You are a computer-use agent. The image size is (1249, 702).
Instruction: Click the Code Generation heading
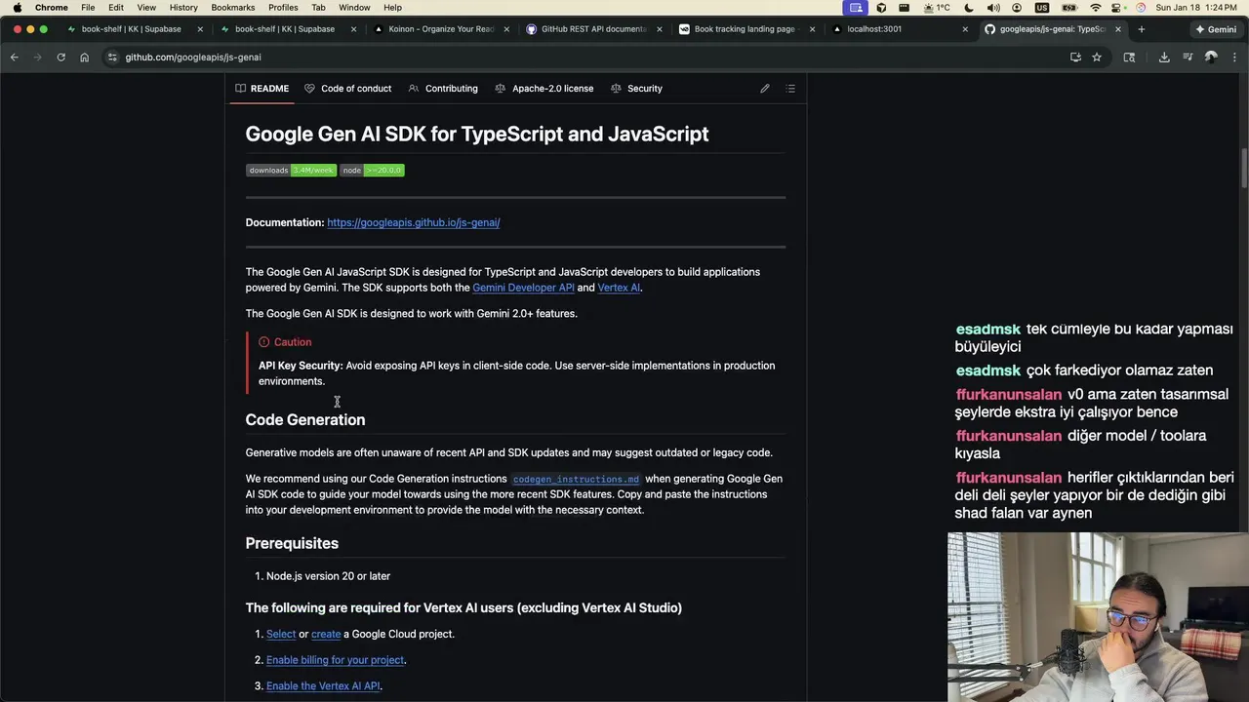point(305,419)
